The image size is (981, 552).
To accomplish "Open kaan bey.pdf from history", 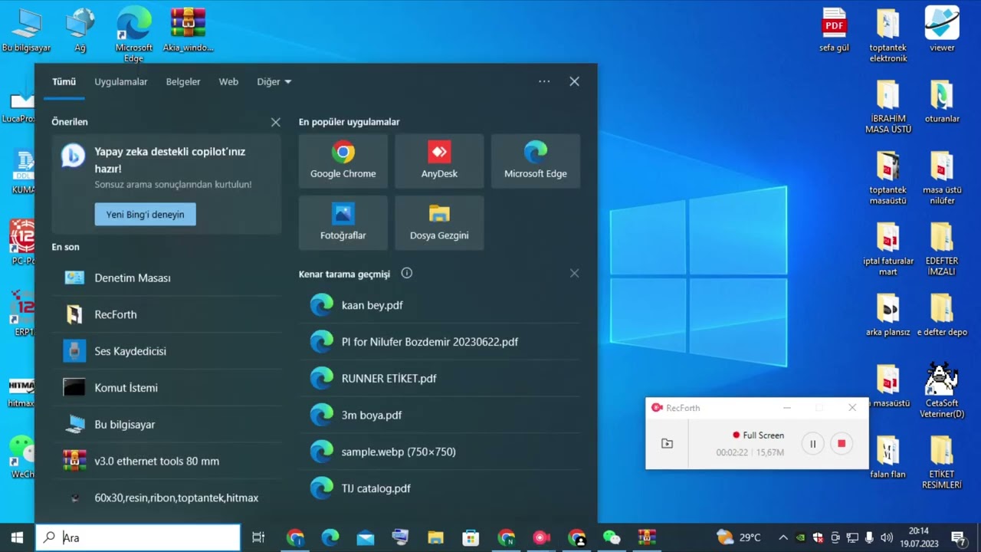I will 440,305.
